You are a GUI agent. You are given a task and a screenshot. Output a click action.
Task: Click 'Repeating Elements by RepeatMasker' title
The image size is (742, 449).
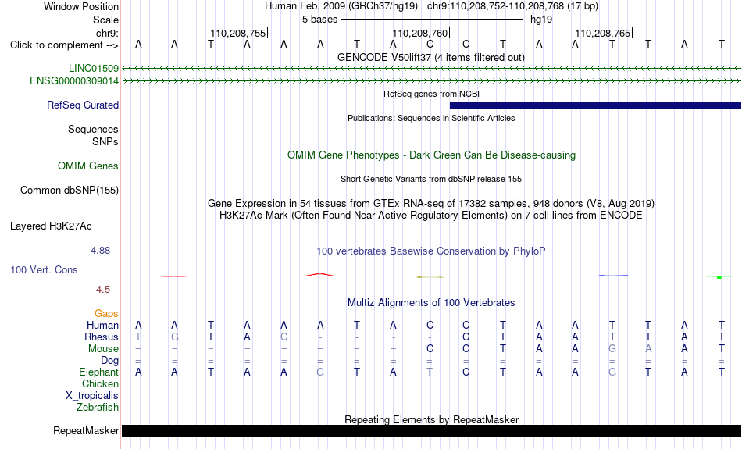[x=432, y=419]
